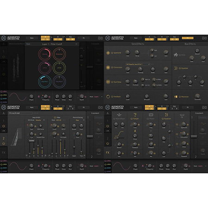This screenshot has width=208, height=208.
Task: Click the FX Long Straight preset name field
Action: [x=20, y=113]
